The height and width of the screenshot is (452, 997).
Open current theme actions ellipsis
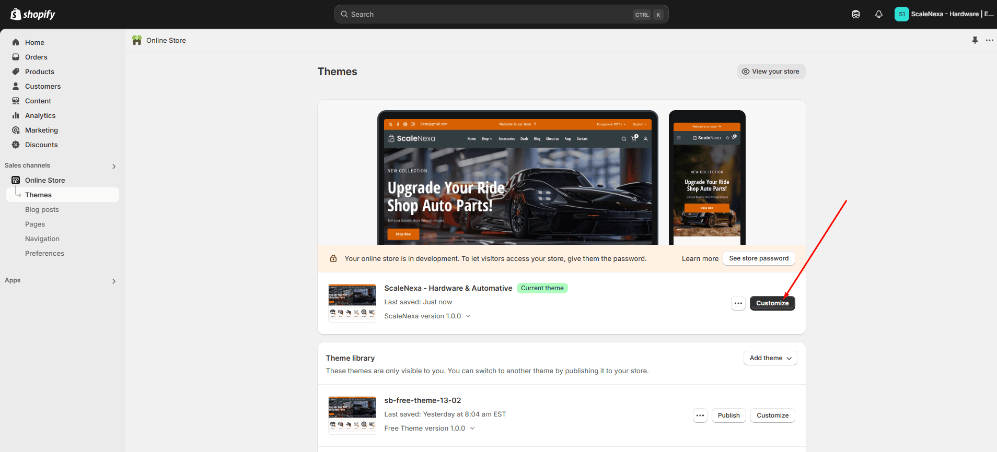[738, 303]
